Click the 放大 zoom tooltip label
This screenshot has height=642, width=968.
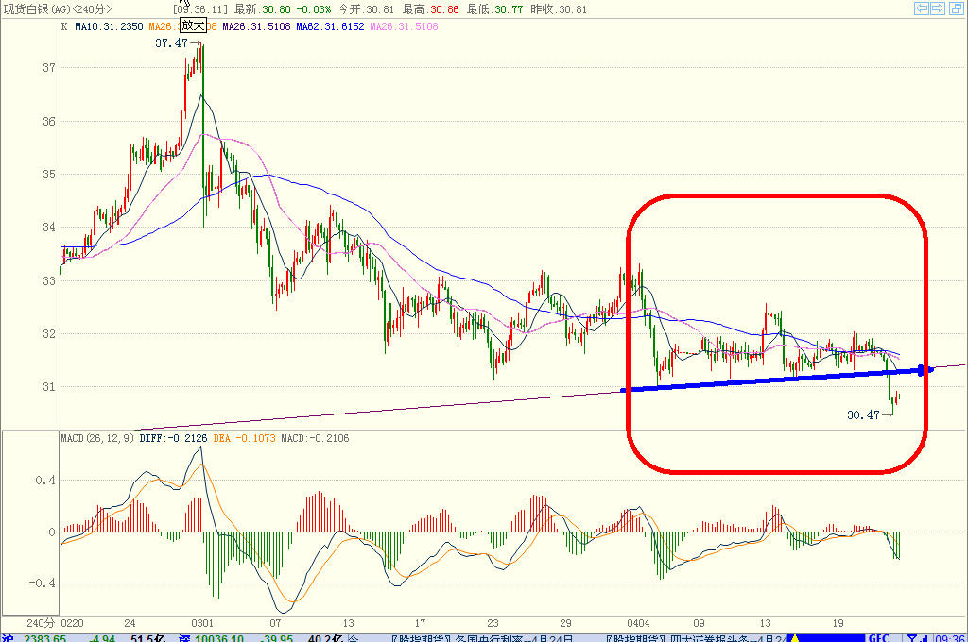pyautogui.click(x=193, y=25)
